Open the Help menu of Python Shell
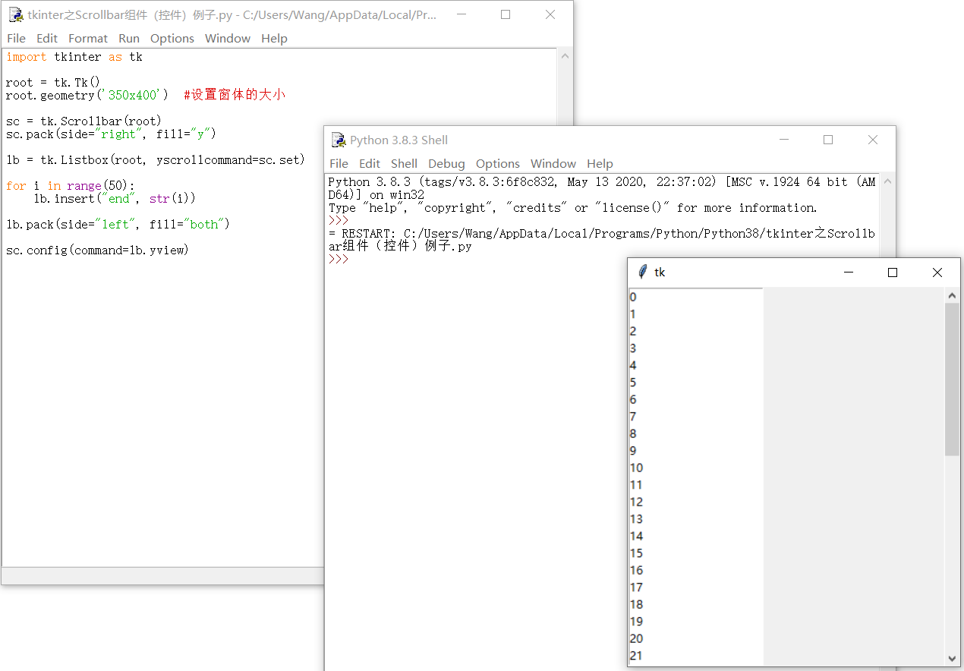The height and width of the screenshot is (671, 964). tap(600, 163)
